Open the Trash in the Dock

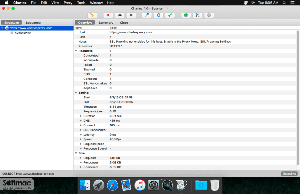[x=215, y=185]
